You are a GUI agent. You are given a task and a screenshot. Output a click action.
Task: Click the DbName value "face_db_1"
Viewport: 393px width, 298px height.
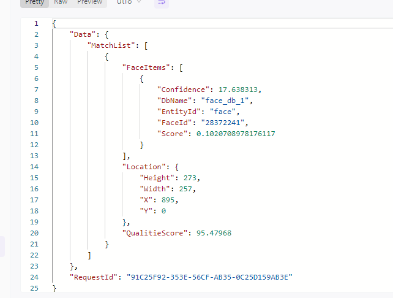[225, 101]
